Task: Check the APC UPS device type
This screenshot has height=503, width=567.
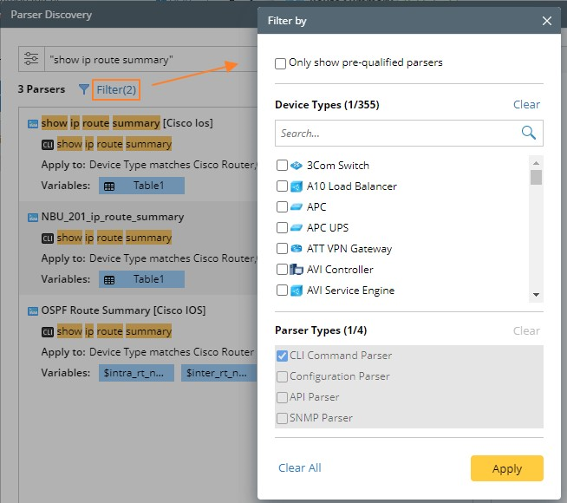Action: [282, 228]
